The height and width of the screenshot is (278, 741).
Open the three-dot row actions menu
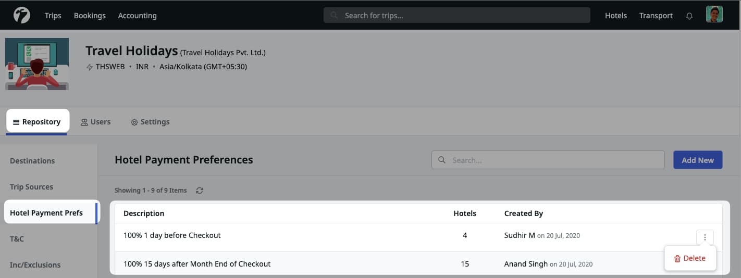705,237
